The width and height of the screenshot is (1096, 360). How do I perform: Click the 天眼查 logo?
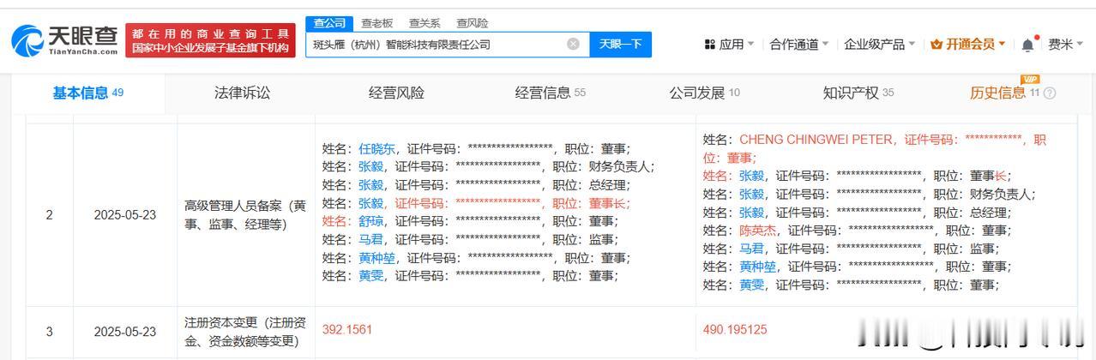click(65, 39)
